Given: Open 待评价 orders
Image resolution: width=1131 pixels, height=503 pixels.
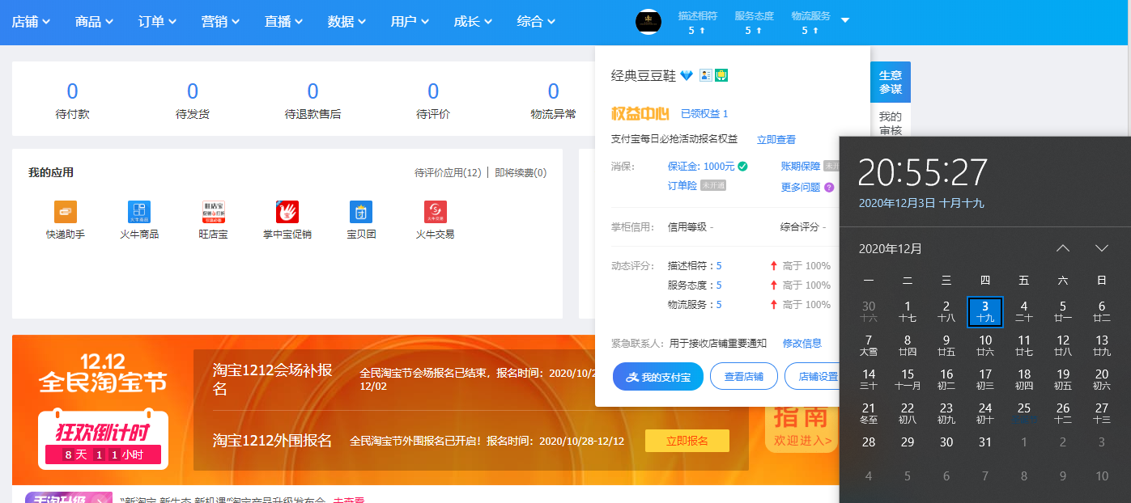Looking at the screenshot, I should point(433,101).
